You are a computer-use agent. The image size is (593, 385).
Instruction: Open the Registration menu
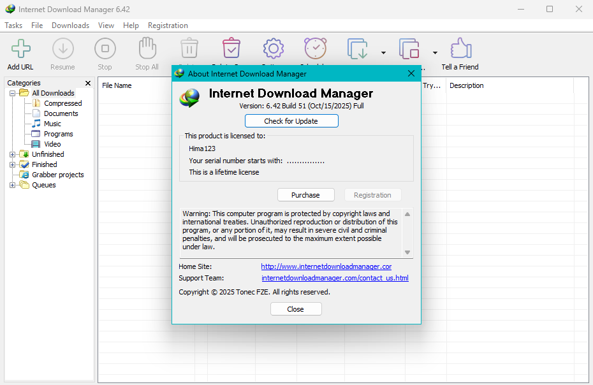168,25
